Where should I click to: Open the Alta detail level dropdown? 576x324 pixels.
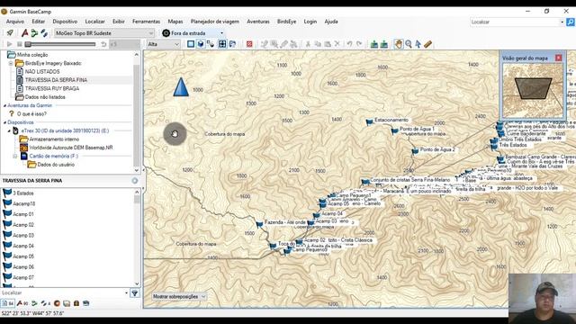pos(163,44)
